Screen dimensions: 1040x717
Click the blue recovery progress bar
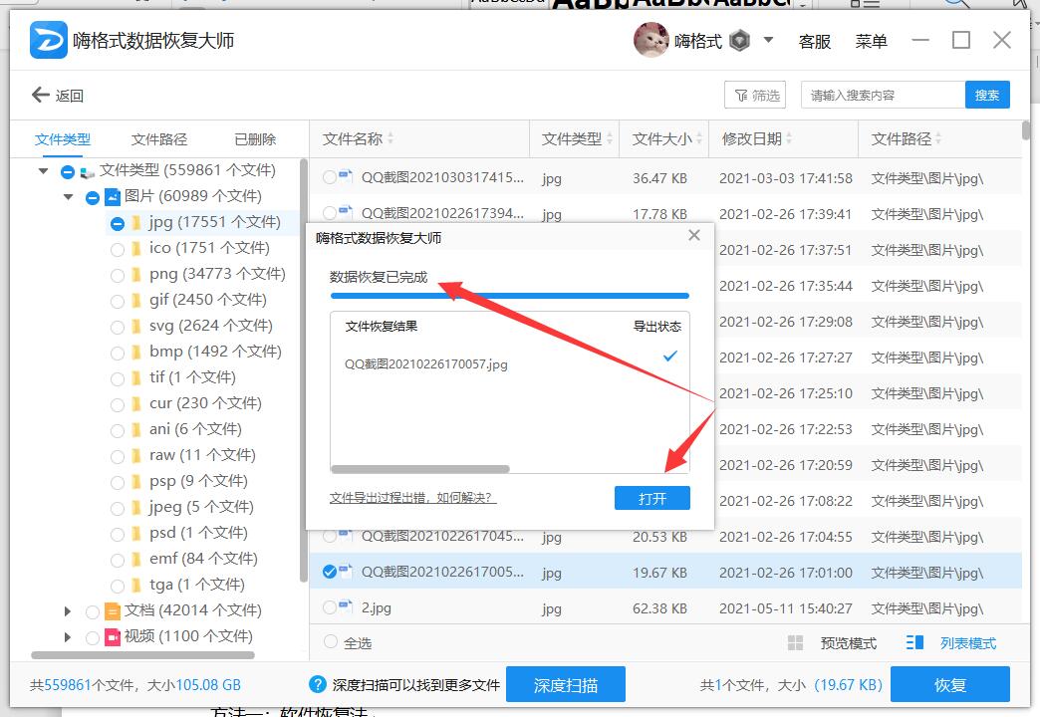509,296
